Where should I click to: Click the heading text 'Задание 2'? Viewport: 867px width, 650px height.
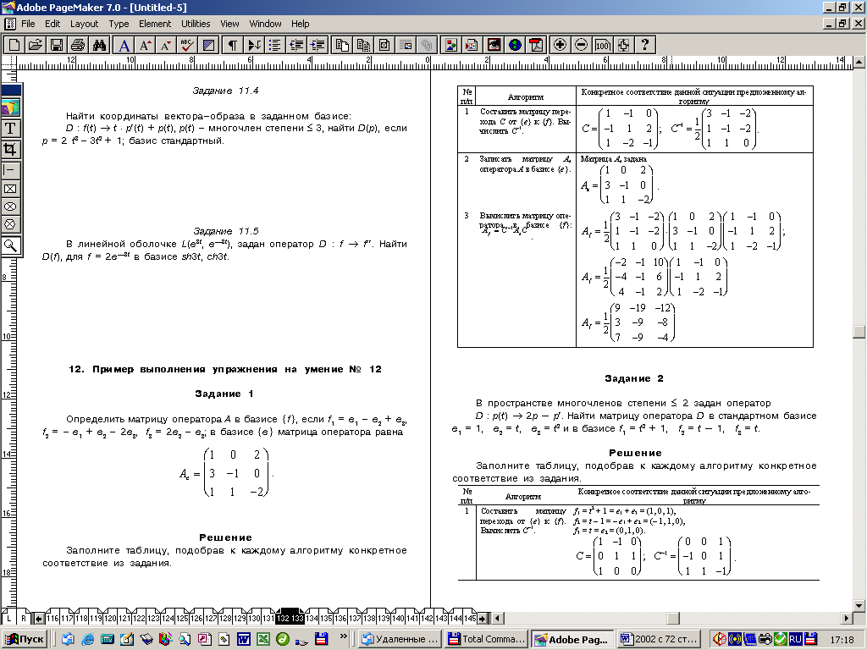(x=633, y=378)
